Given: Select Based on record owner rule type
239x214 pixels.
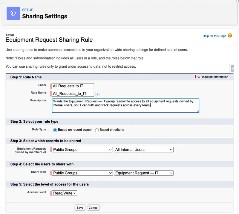Looking at the screenshot, I should tap(55, 130).
